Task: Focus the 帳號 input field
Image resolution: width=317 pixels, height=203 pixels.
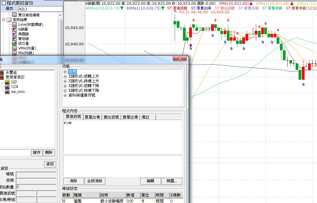Action: coord(36,175)
